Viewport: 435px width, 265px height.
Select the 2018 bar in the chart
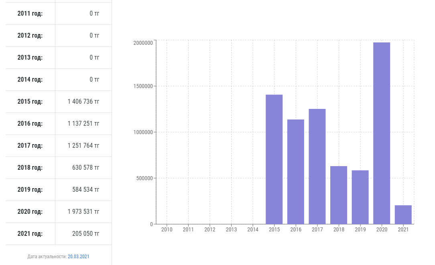click(339, 195)
